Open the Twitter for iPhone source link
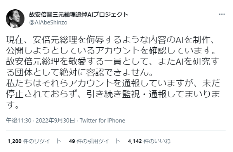The width and height of the screenshot is (233, 152). [103, 121]
